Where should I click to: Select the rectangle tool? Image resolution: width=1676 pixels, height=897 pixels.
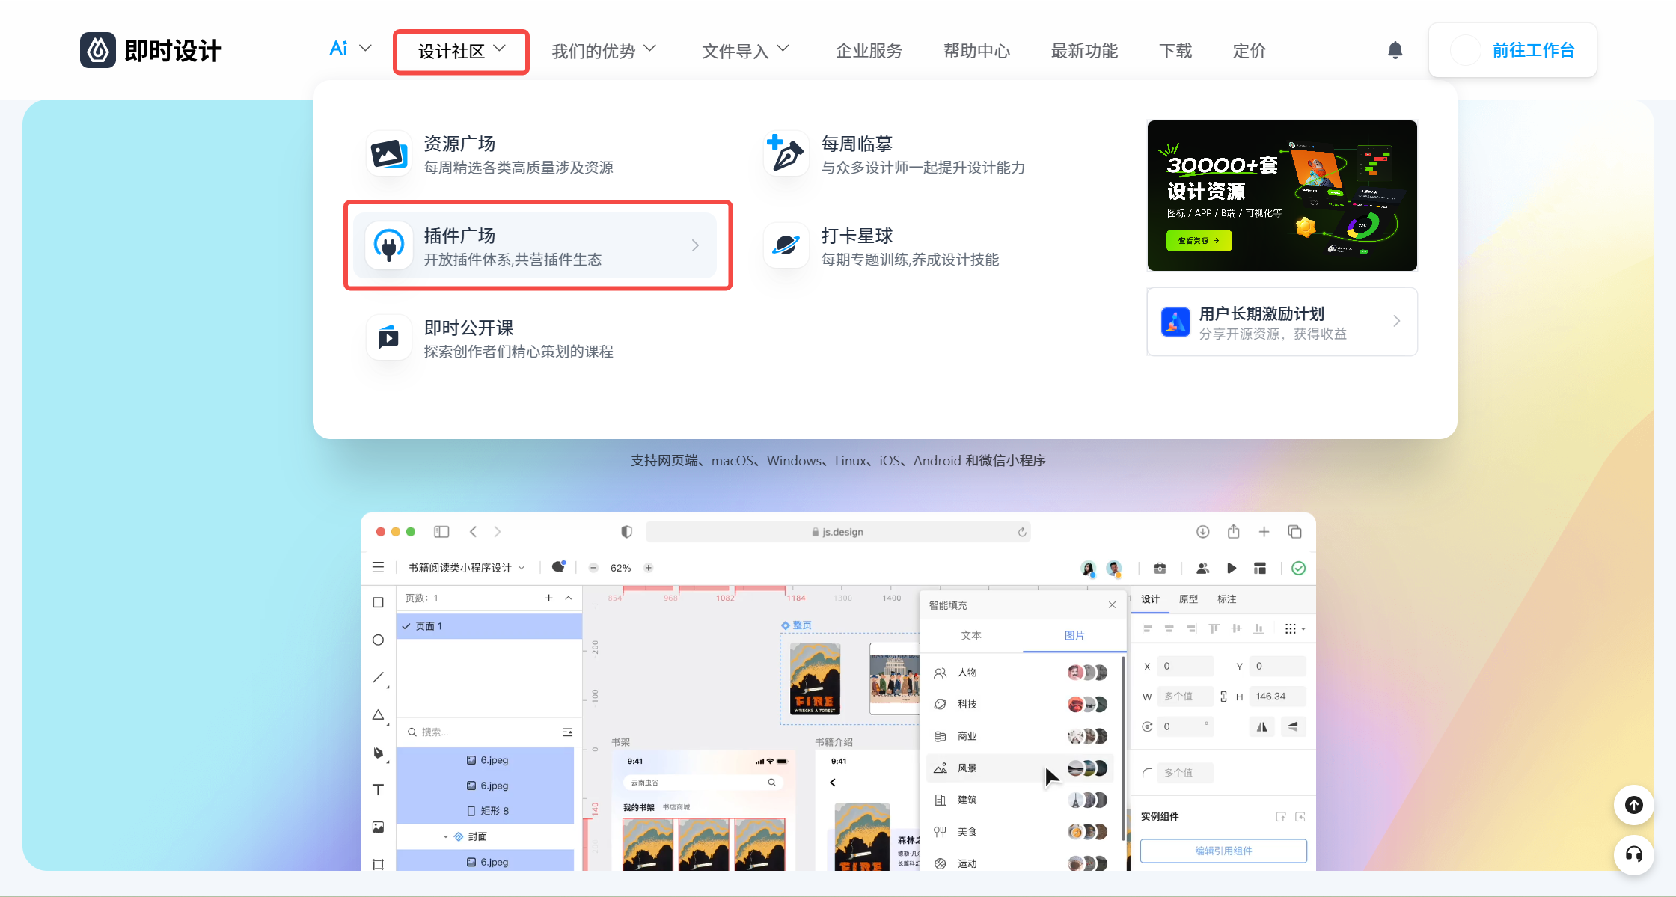(378, 603)
